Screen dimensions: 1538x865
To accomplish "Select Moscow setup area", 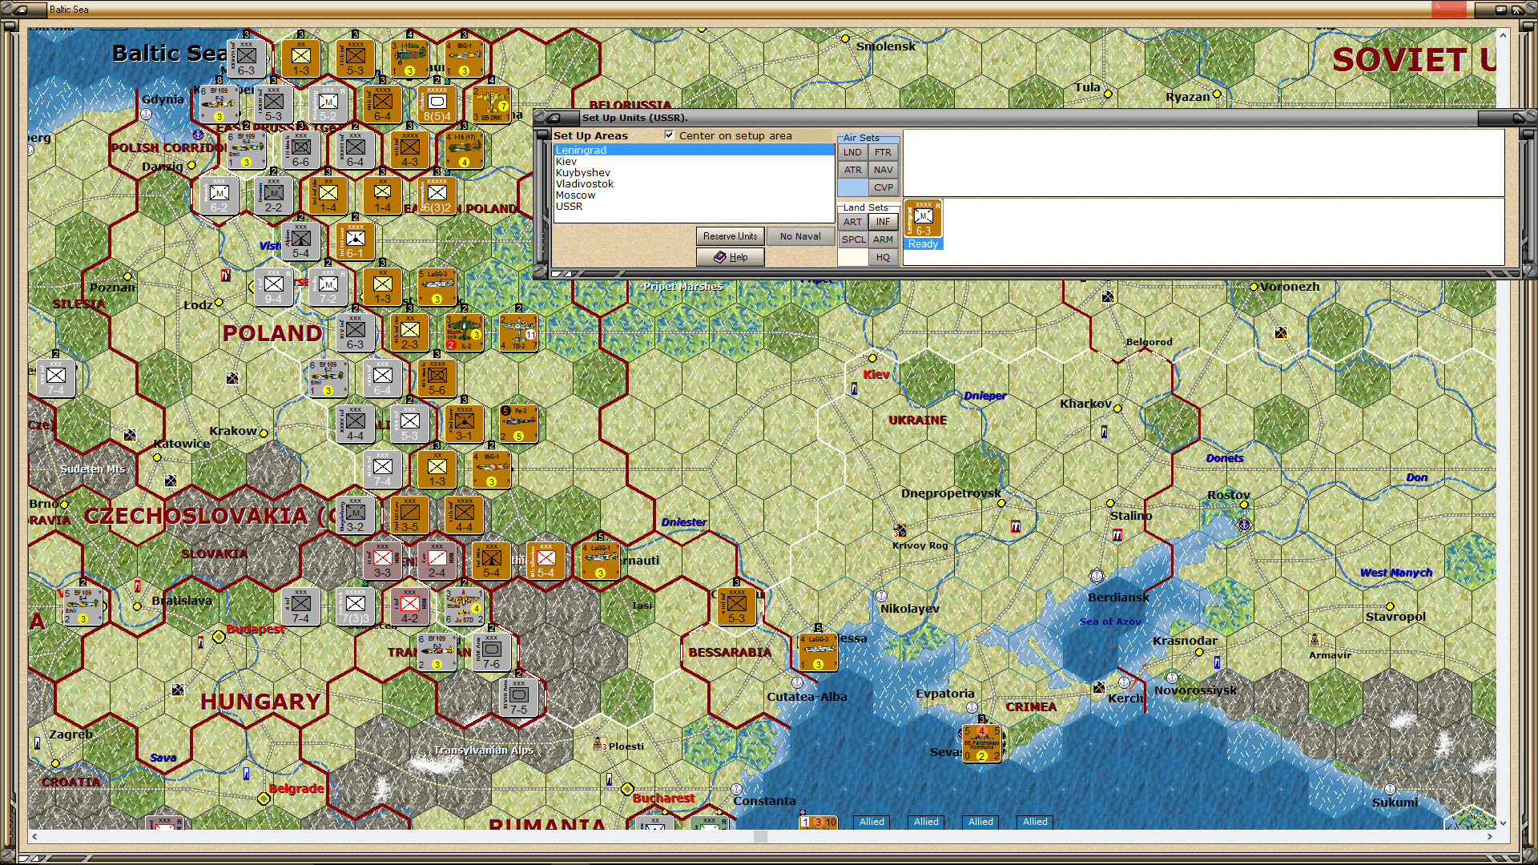I will pos(575,195).
